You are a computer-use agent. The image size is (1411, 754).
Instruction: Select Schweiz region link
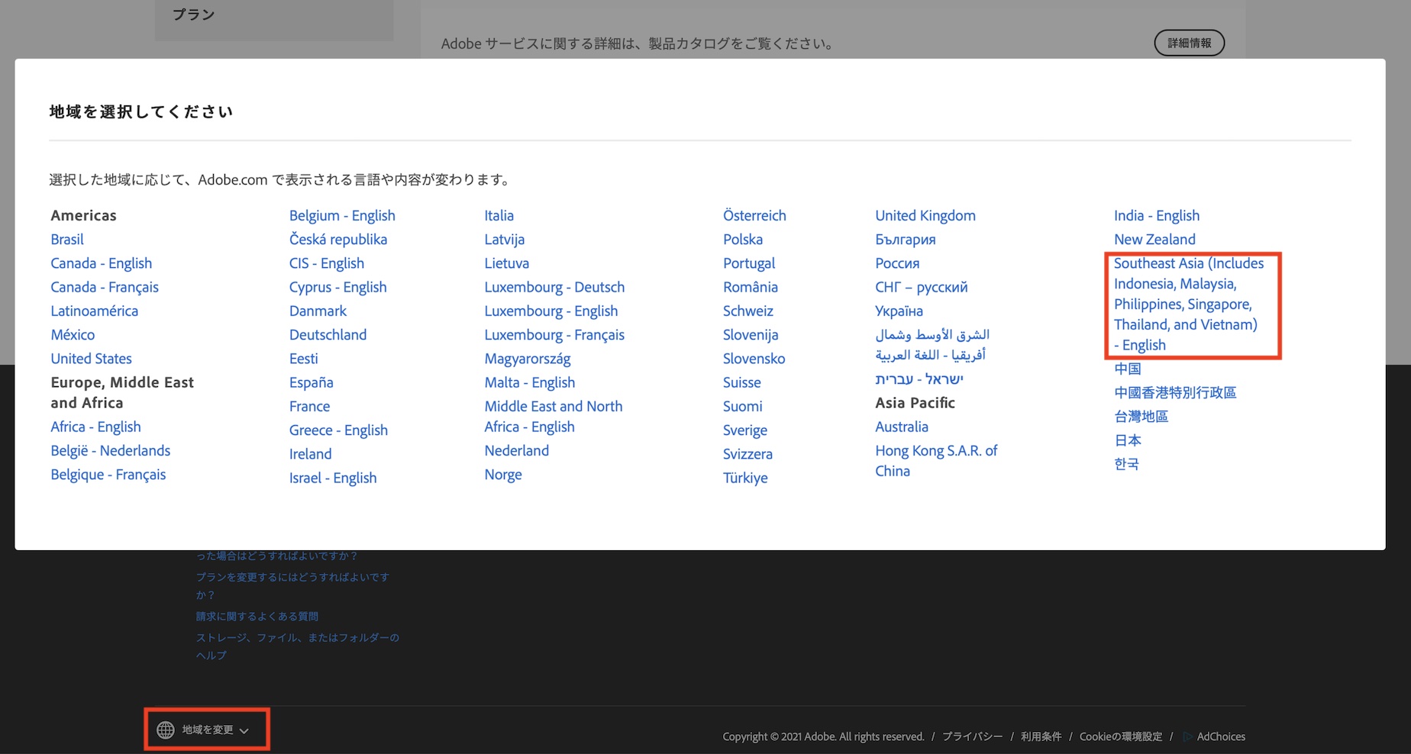coord(748,311)
